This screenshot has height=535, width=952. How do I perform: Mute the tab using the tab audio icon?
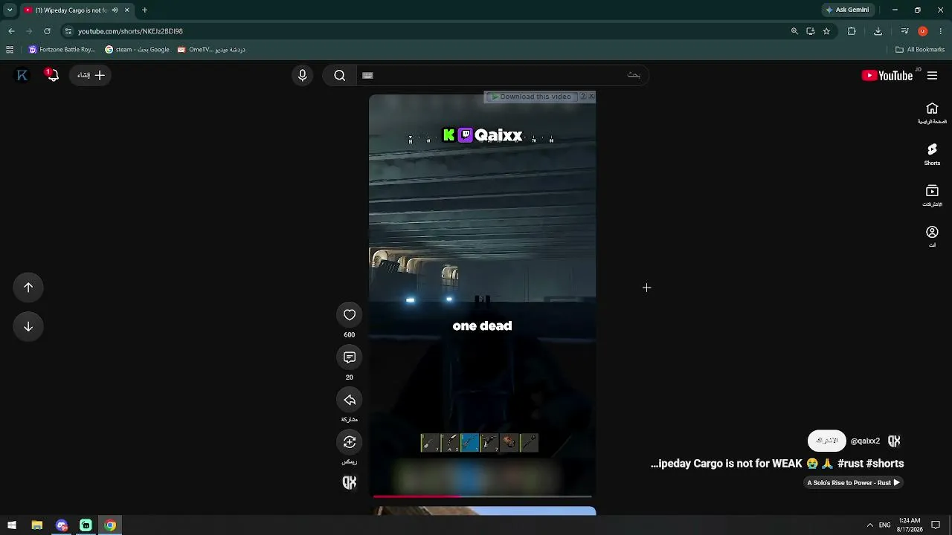coord(115,10)
